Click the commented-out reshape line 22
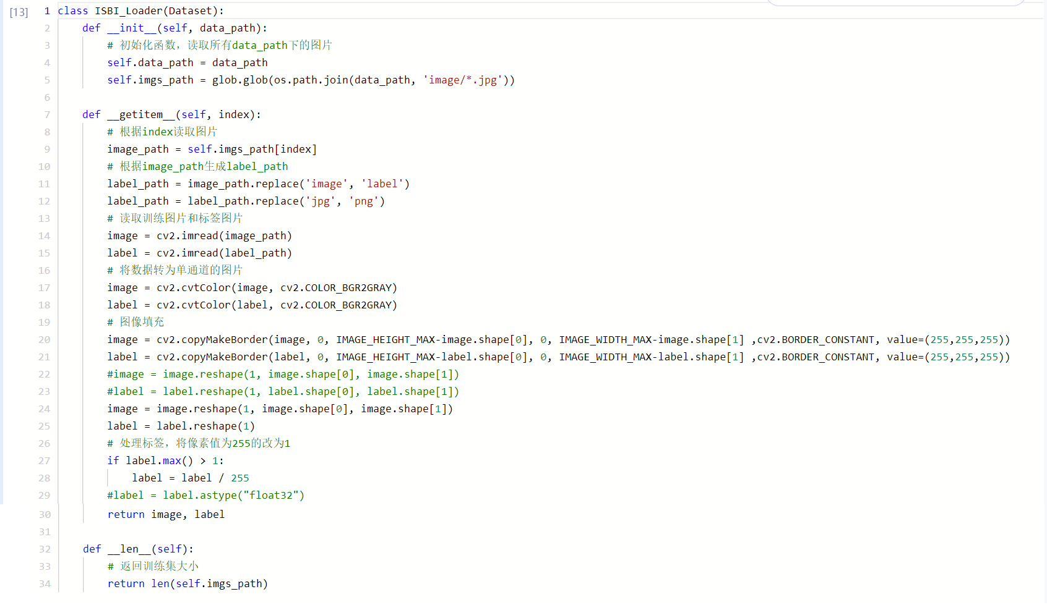Image resolution: width=1047 pixels, height=610 pixels. (x=282, y=374)
